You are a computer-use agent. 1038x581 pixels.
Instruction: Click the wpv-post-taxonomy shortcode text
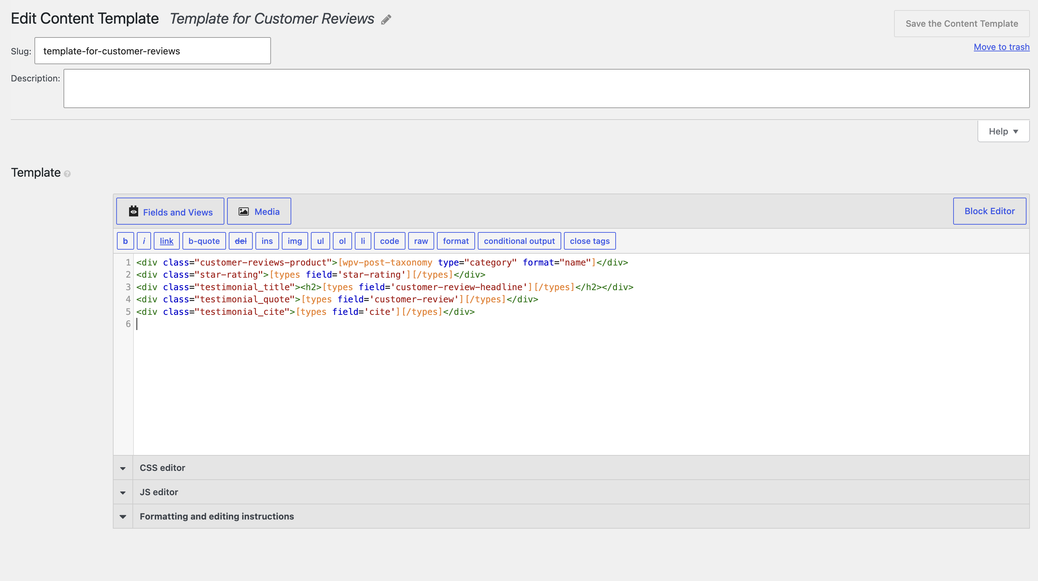point(388,262)
